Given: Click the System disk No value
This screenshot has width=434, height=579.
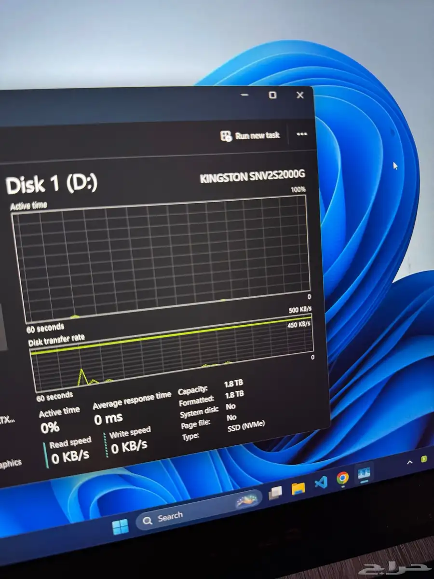Looking at the screenshot, I should coord(231,407).
